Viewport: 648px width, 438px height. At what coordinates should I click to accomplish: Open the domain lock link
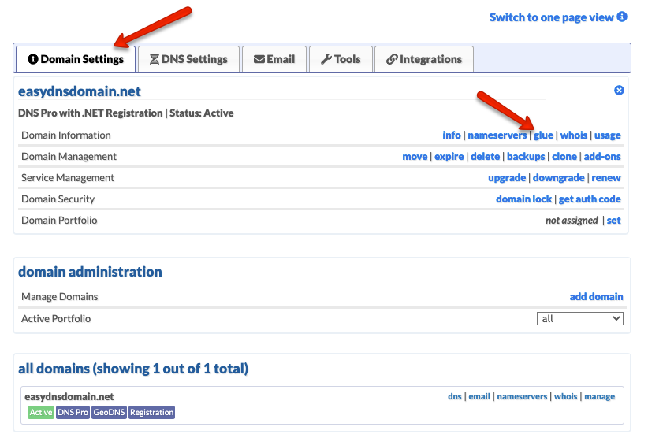click(x=523, y=199)
